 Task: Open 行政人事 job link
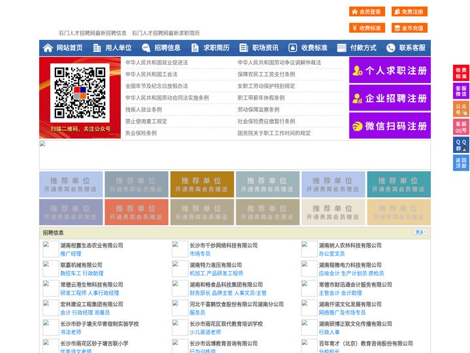(x=329, y=332)
